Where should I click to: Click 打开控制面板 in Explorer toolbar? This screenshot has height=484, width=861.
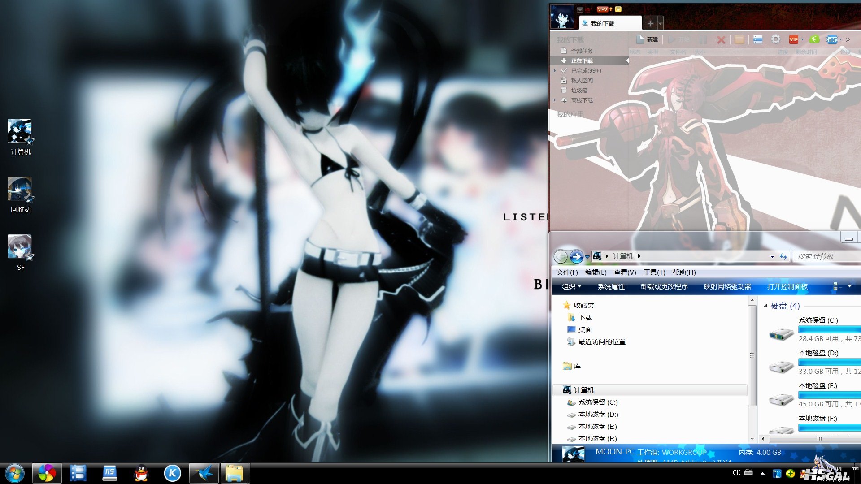point(787,286)
